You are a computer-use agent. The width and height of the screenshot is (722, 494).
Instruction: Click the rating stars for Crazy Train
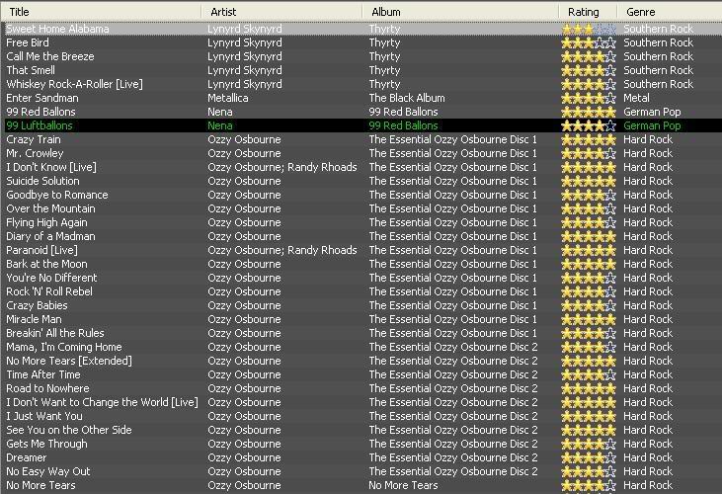(x=589, y=139)
